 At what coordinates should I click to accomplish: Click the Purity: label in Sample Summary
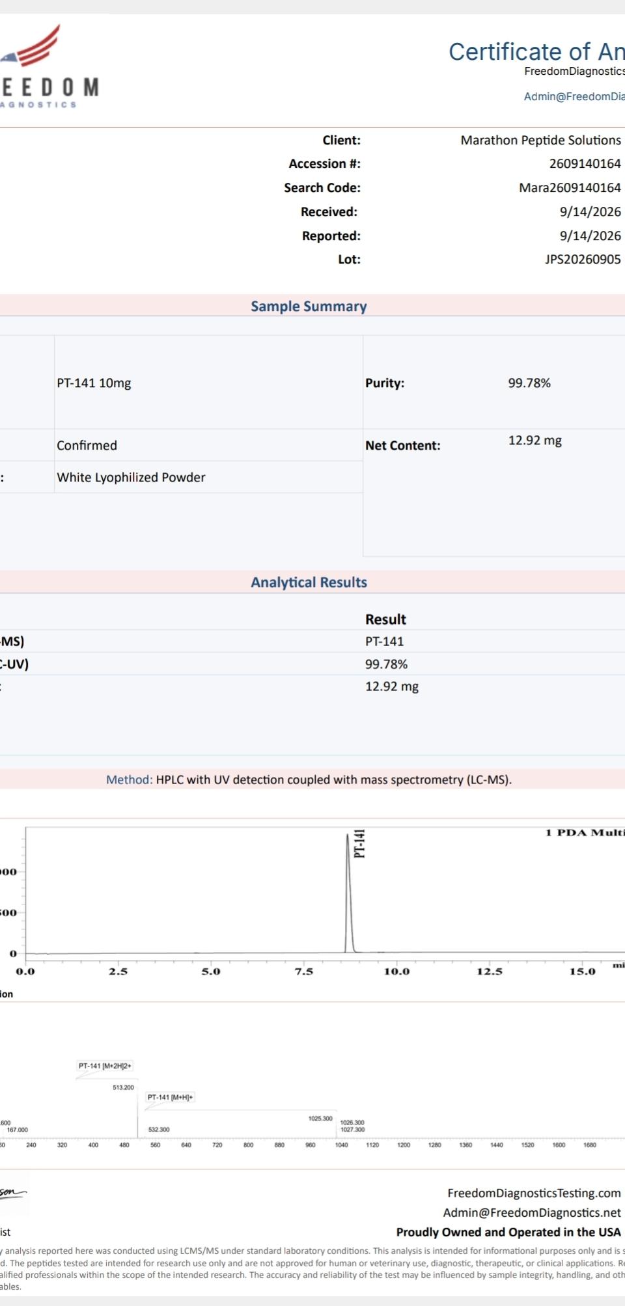point(385,383)
